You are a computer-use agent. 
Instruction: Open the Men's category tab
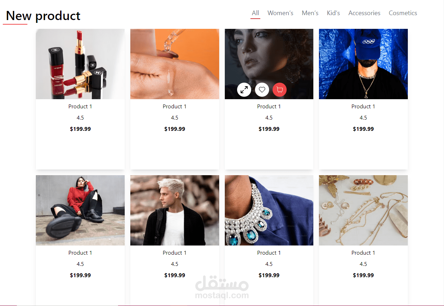pos(310,13)
